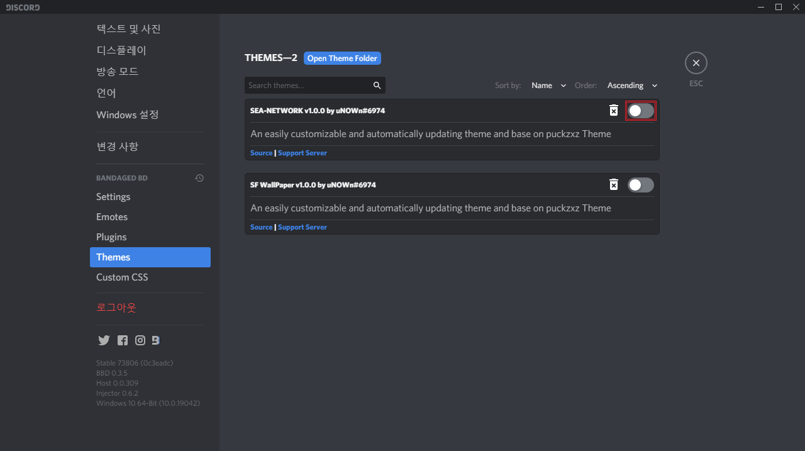Select the Themes tab
805x451 pixels.
(x=150, y=257)
